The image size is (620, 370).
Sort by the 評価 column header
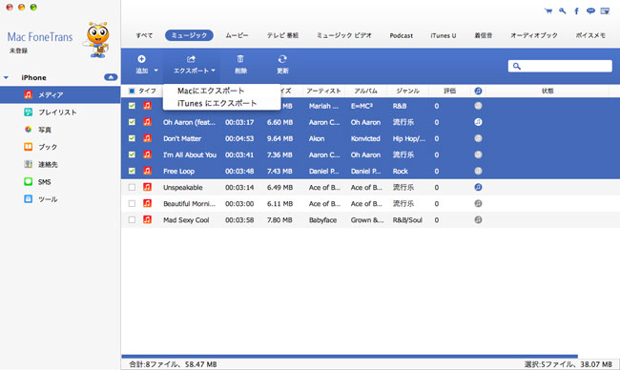[x=449, y=91]
